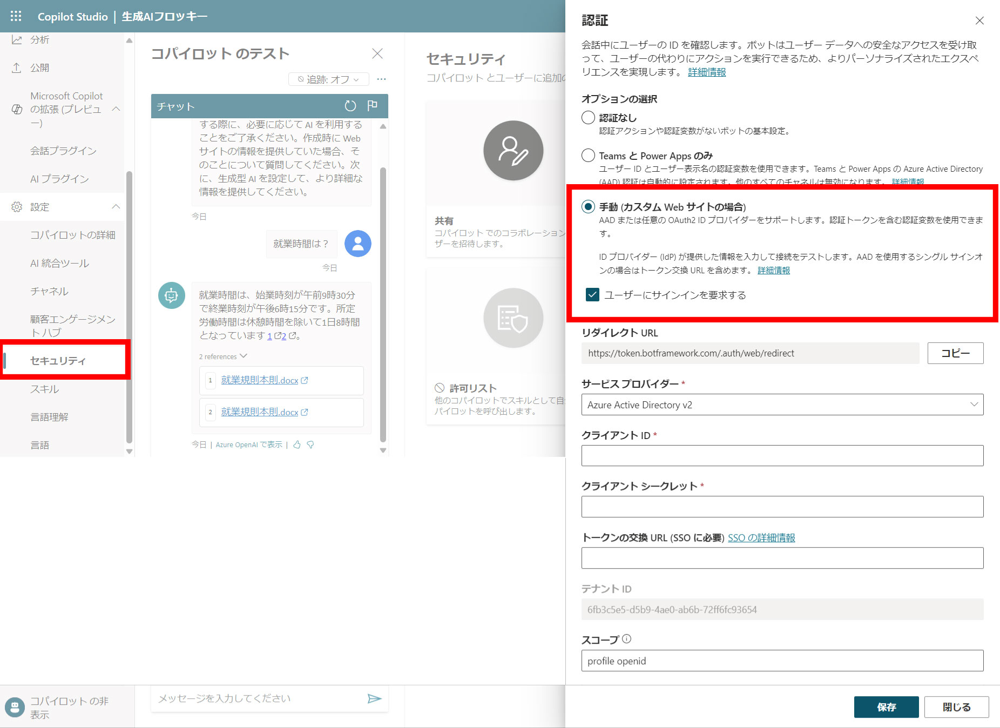
Task: Open external link icon for second 就業規則本則.docx
Action: (x=305, y=412)
